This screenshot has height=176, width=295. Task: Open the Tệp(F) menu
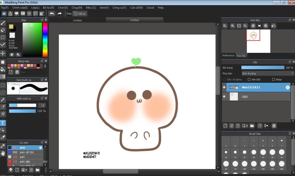(5, 8)
